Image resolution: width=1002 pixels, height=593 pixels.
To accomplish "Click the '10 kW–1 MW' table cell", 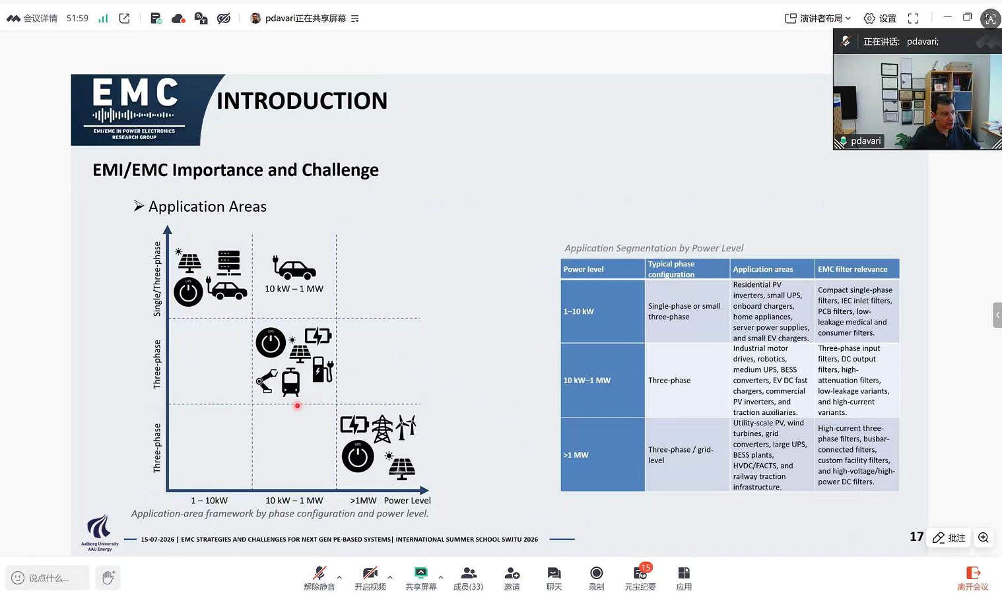I will pos(603,381).
